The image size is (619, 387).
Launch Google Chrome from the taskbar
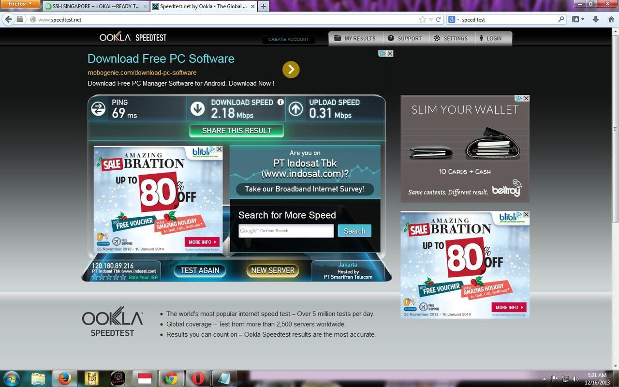click(x=171, y=378)
